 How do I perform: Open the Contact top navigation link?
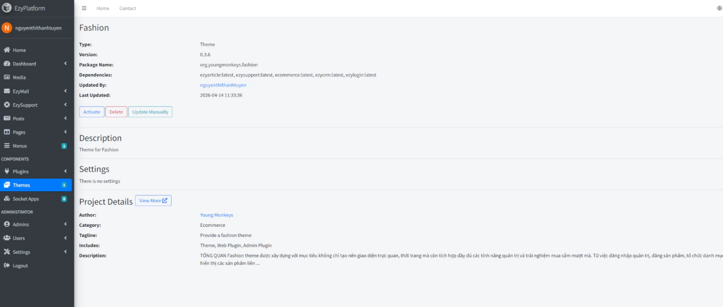tap(128, 8)
